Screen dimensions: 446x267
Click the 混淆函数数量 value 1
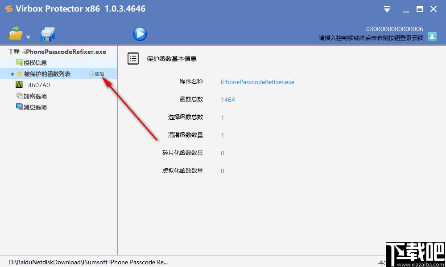pyautogui.click(x=223, y=135)
